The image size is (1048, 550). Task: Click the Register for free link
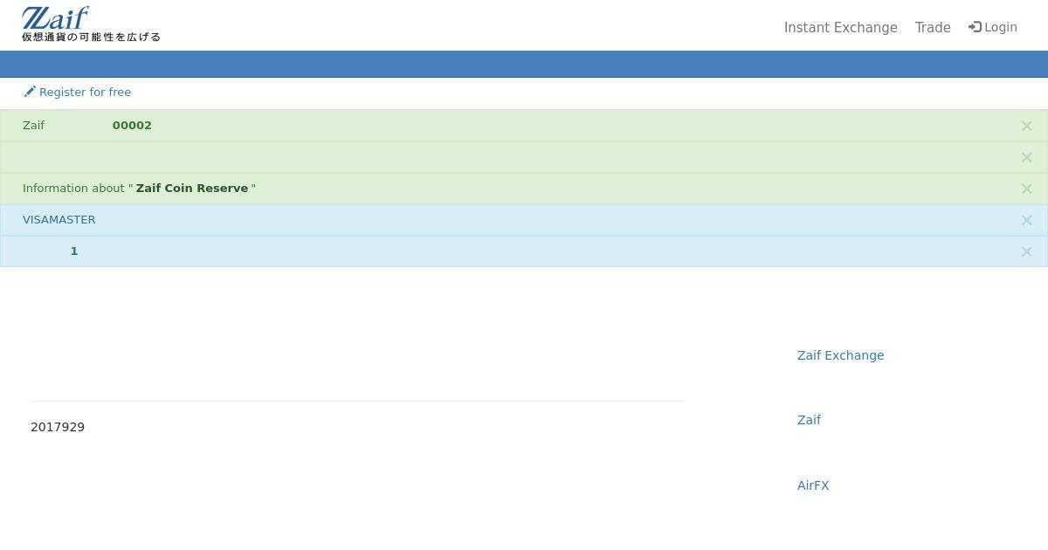[77, 93]
